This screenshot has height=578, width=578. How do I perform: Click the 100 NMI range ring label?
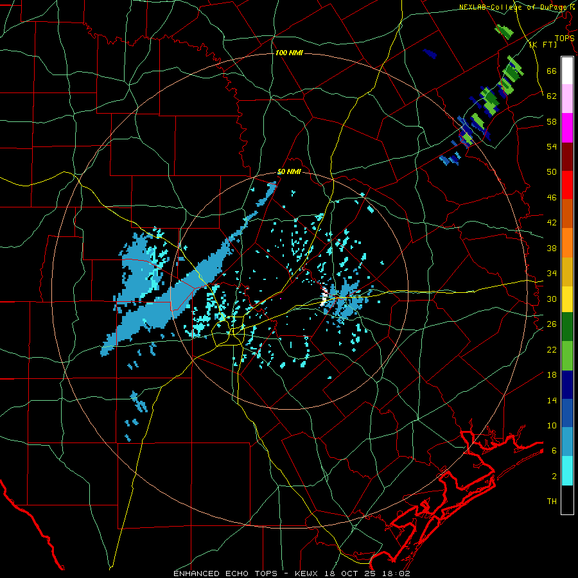coord(289,53)
